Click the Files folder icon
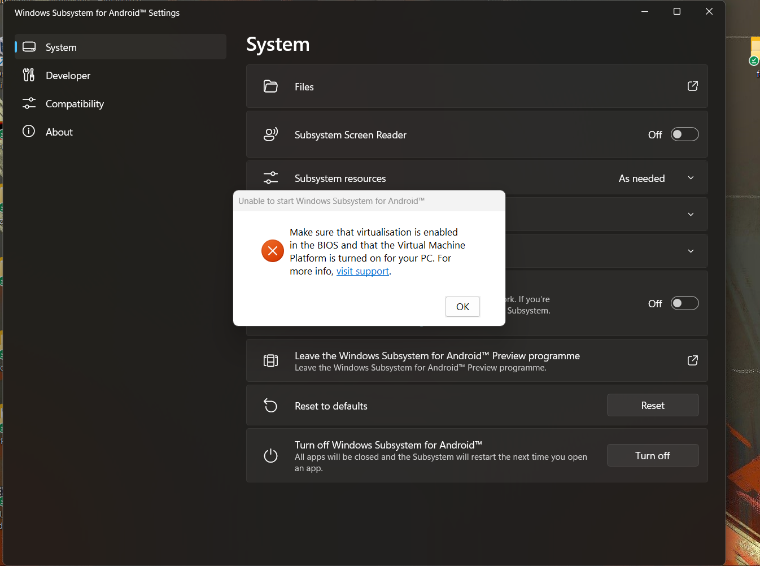 (x=271, y=86)
